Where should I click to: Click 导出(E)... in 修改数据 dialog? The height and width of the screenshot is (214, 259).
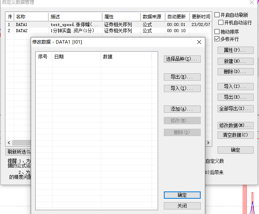(182, 77)
